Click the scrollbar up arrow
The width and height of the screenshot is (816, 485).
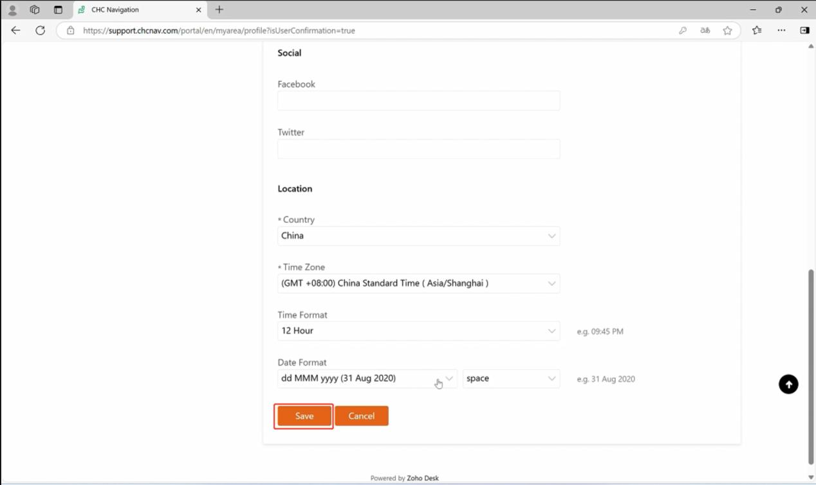tap(811, 46)
